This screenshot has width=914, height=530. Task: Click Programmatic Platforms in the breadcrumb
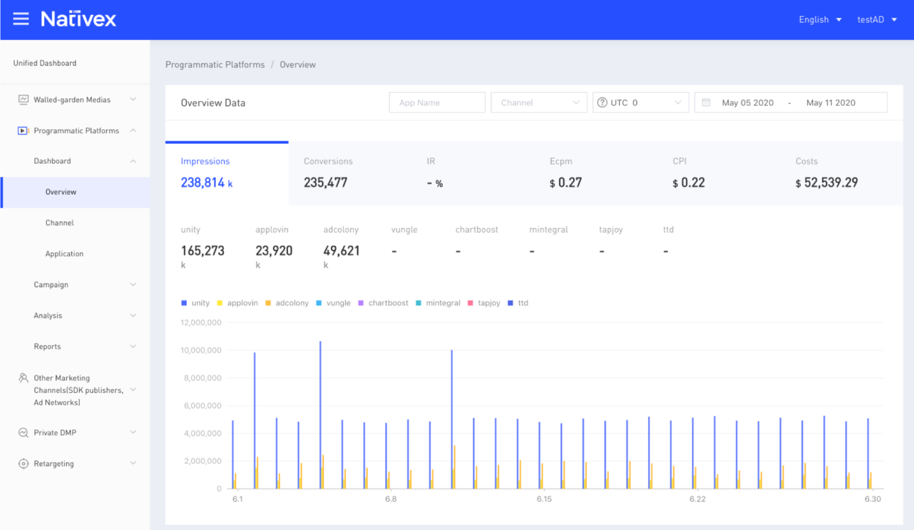pyautogui.click(x=215, y=64)
